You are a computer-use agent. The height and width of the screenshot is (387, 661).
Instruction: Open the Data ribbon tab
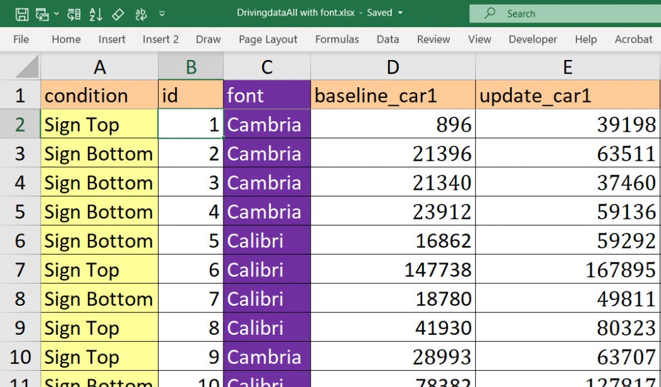click(388, 39)
